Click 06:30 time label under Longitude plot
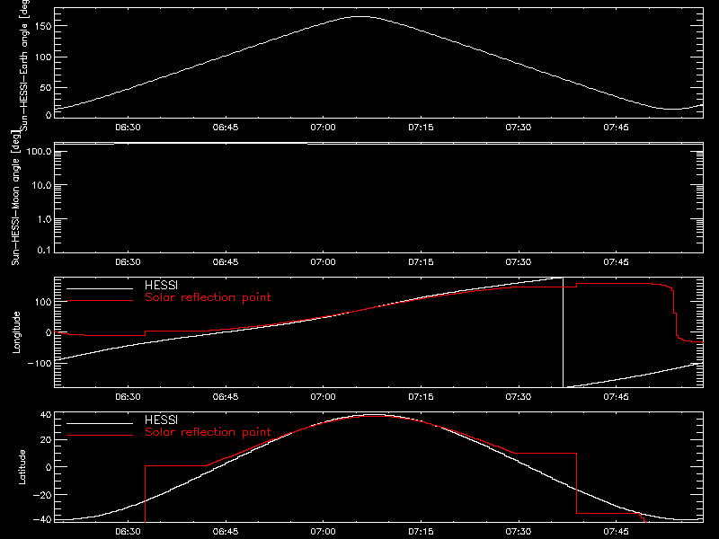719x539 pixels. [x=128, y=397]
